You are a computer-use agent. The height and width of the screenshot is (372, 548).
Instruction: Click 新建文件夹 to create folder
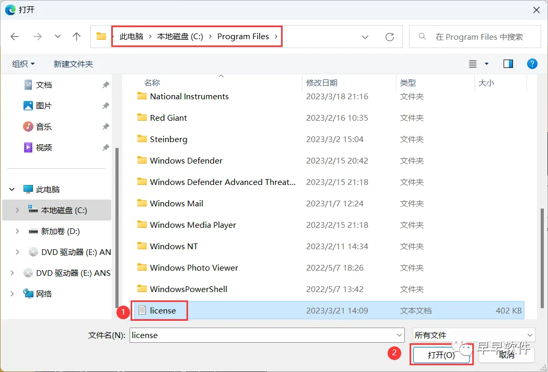tap(73, 64)
